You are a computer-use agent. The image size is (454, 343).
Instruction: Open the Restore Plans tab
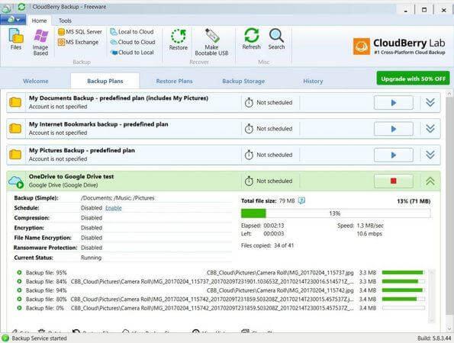point(174,81)
